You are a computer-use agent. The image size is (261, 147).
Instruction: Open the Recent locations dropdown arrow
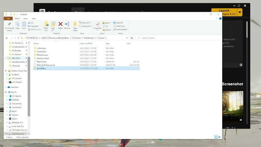[x=15, y=38]
